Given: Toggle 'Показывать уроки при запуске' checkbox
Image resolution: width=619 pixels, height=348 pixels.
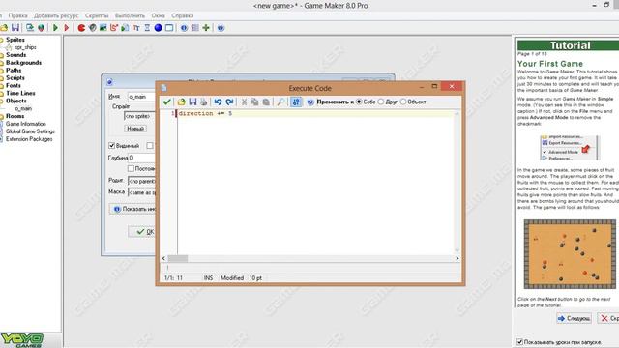Looking at the screenshot, I should click(x=520, y=341).
